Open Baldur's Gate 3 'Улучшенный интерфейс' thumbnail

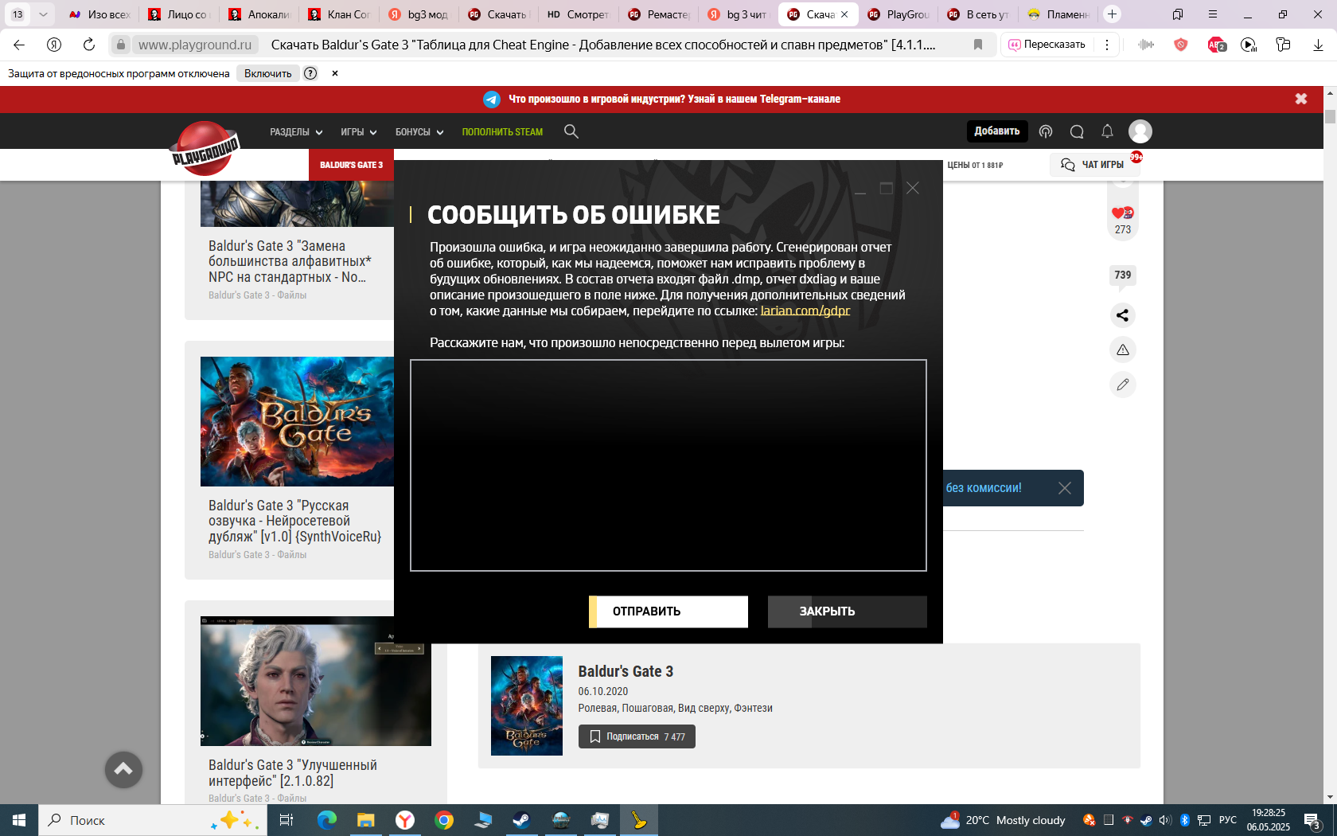pyautogui.click(x=316, y=681)
